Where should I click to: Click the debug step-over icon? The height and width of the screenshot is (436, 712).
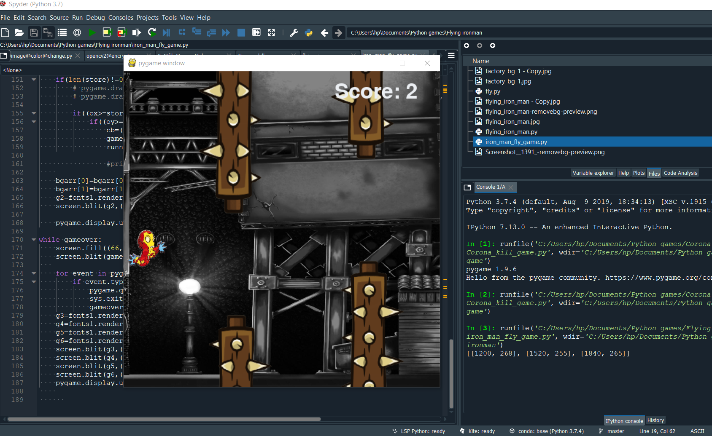[x=182, y=32]
